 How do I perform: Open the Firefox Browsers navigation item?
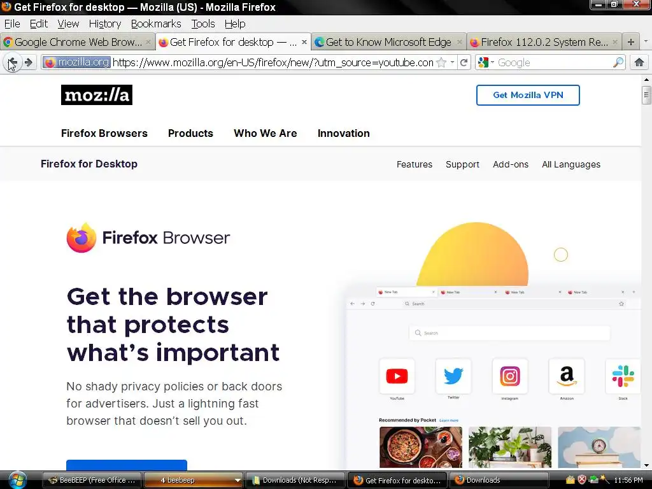click(104, 133)
